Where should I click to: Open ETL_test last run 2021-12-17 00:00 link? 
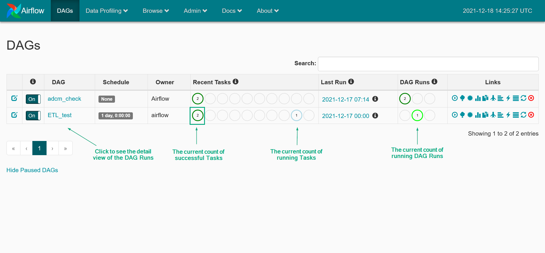(345, 116)
